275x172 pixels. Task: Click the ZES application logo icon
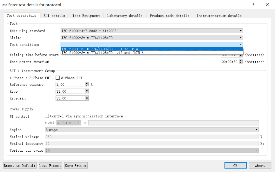click(x=5, y=5)
